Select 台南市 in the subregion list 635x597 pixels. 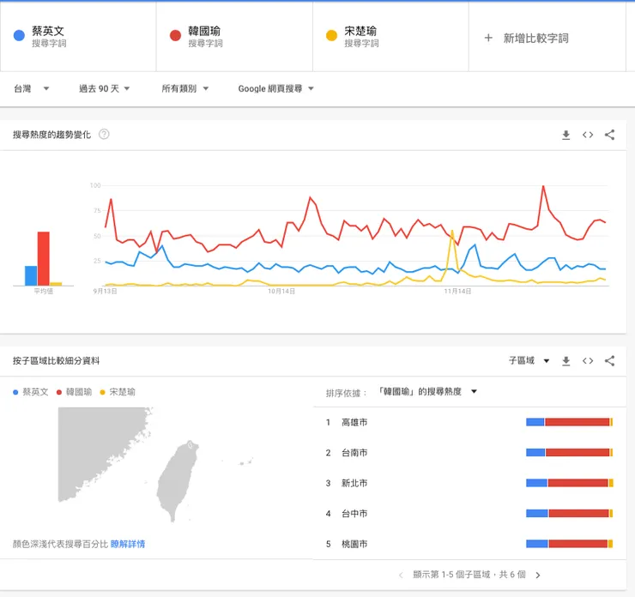(354, 453)
